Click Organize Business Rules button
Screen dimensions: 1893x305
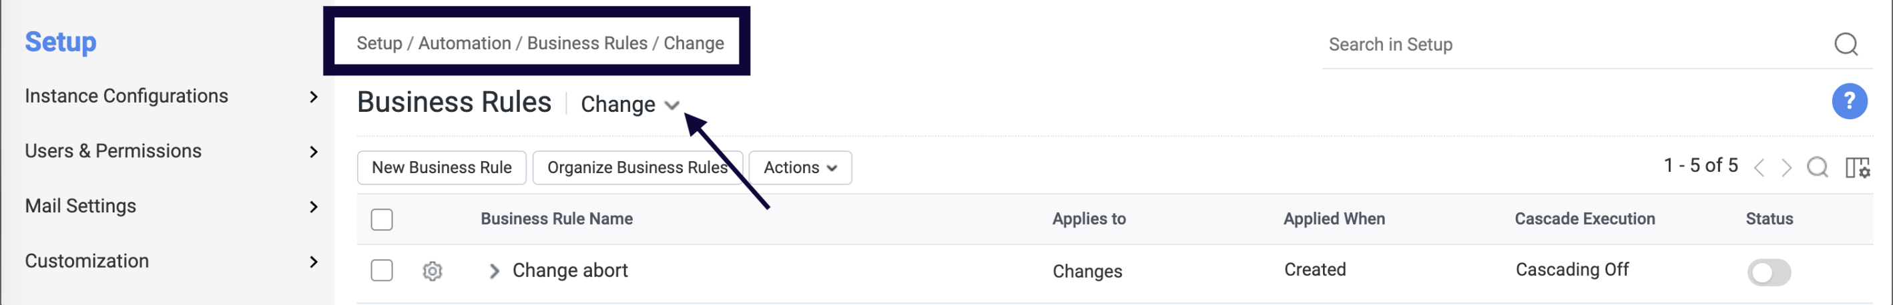(636, 168)
